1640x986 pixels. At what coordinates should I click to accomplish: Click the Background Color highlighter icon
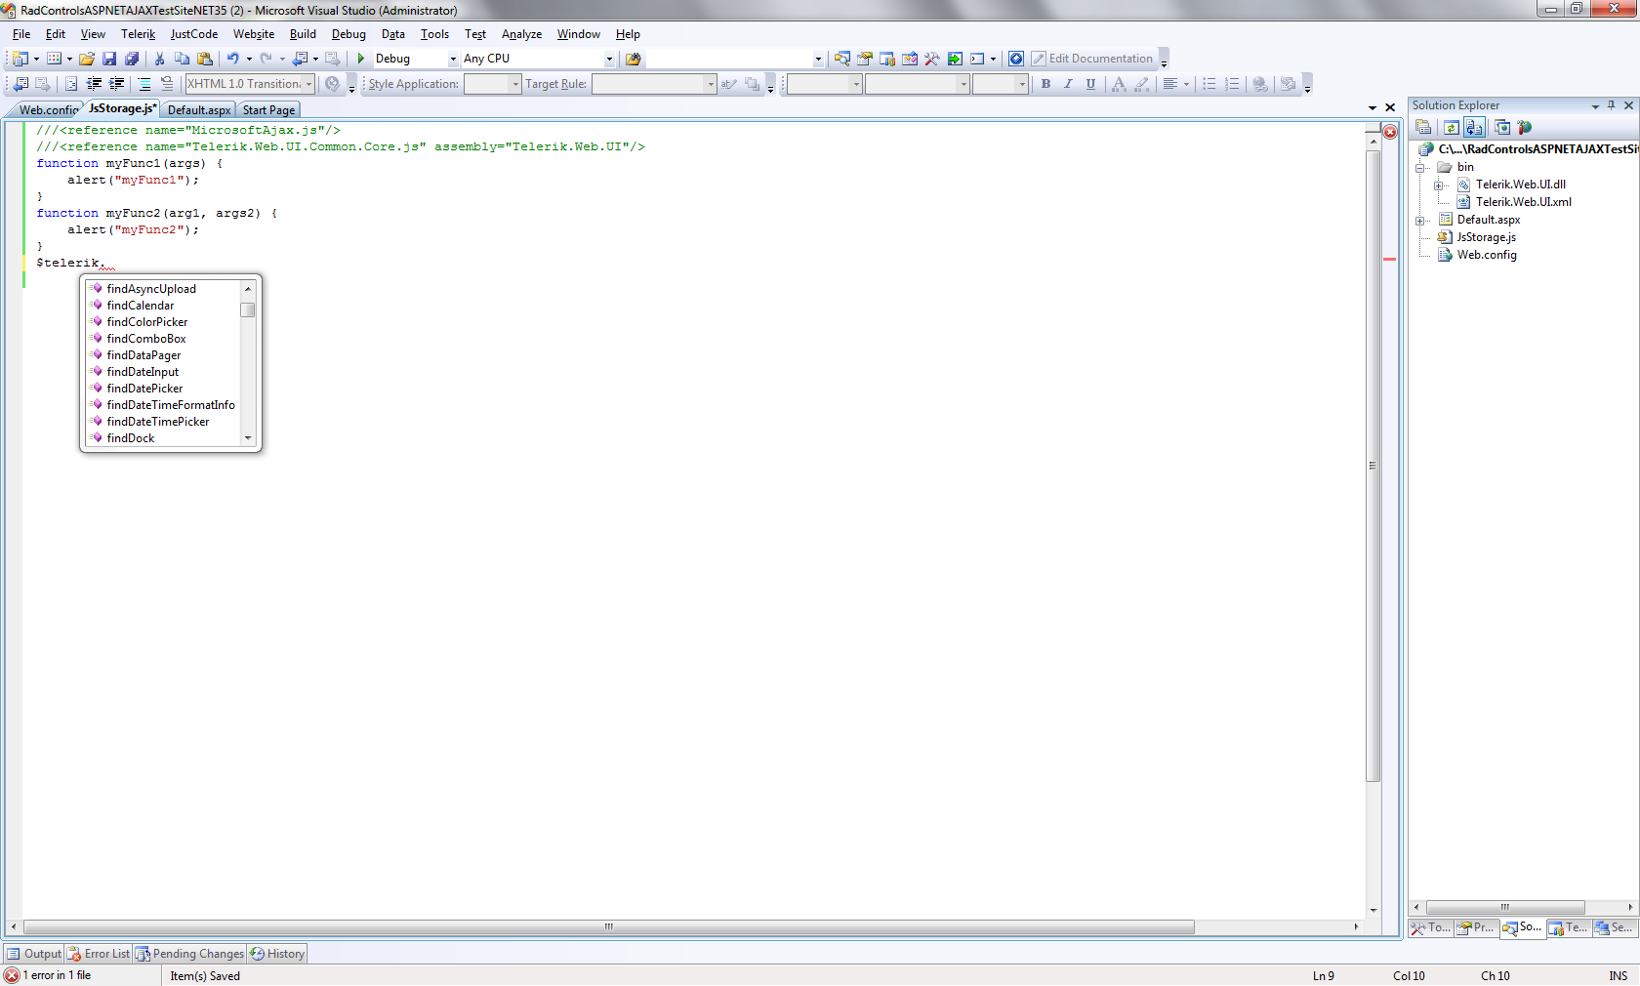(x=1141, y=84)
